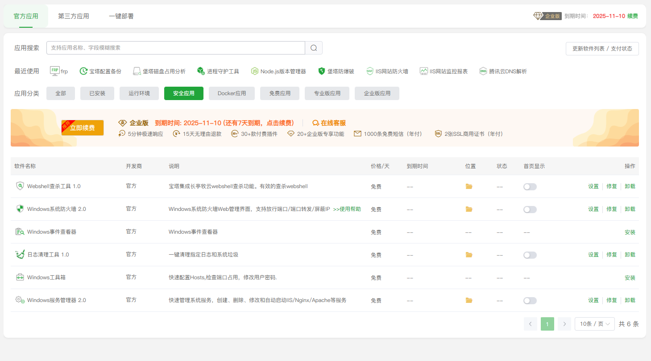
Task: Click the 立即续费 renewal button
Action: pyautogui.click(x=83, y=127)
